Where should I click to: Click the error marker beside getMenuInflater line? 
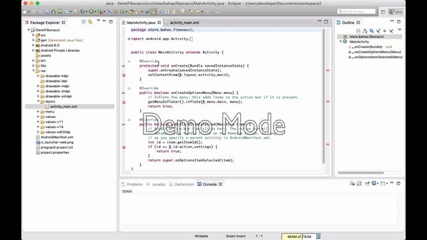[124, 102]
